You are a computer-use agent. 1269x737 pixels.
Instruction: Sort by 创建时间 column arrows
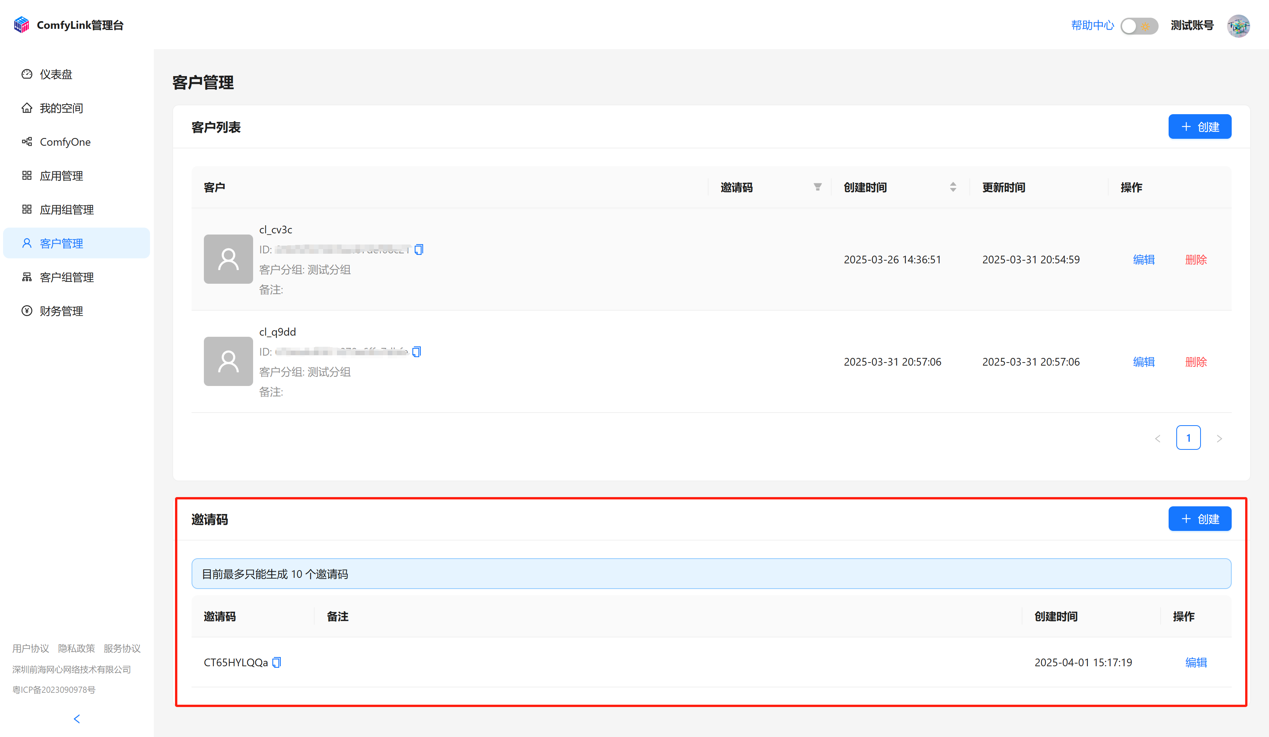coord(953,187)
